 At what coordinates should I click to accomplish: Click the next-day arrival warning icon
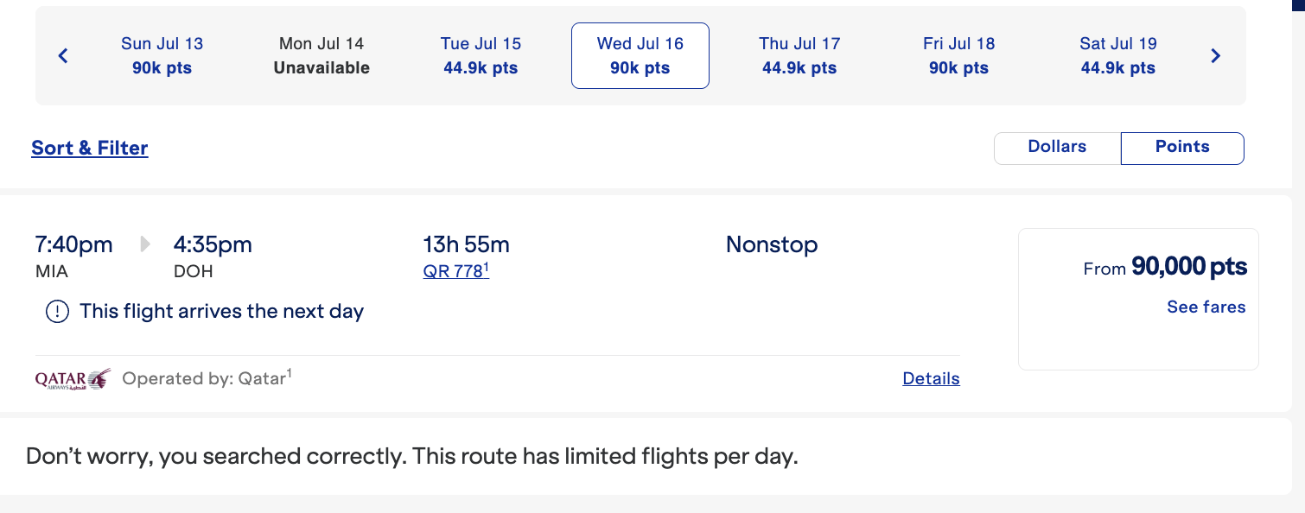[56, 311]
